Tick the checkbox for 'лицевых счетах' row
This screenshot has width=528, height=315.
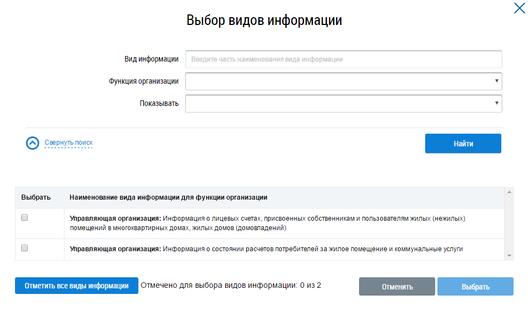point(24,218)
